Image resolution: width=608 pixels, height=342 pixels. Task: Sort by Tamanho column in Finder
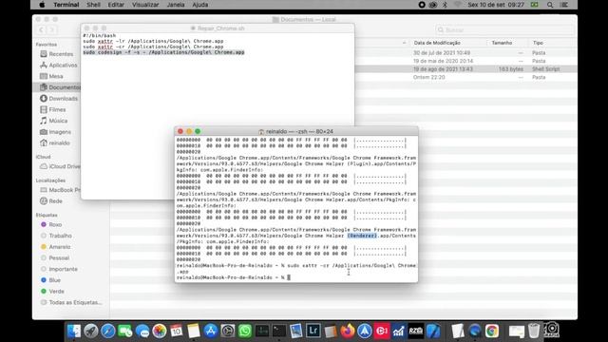(x=502, y=43)
